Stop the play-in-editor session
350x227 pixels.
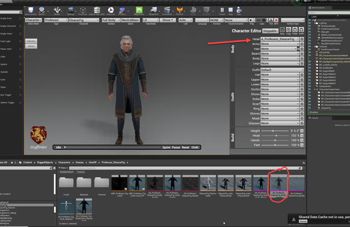(x=231, y=10)
